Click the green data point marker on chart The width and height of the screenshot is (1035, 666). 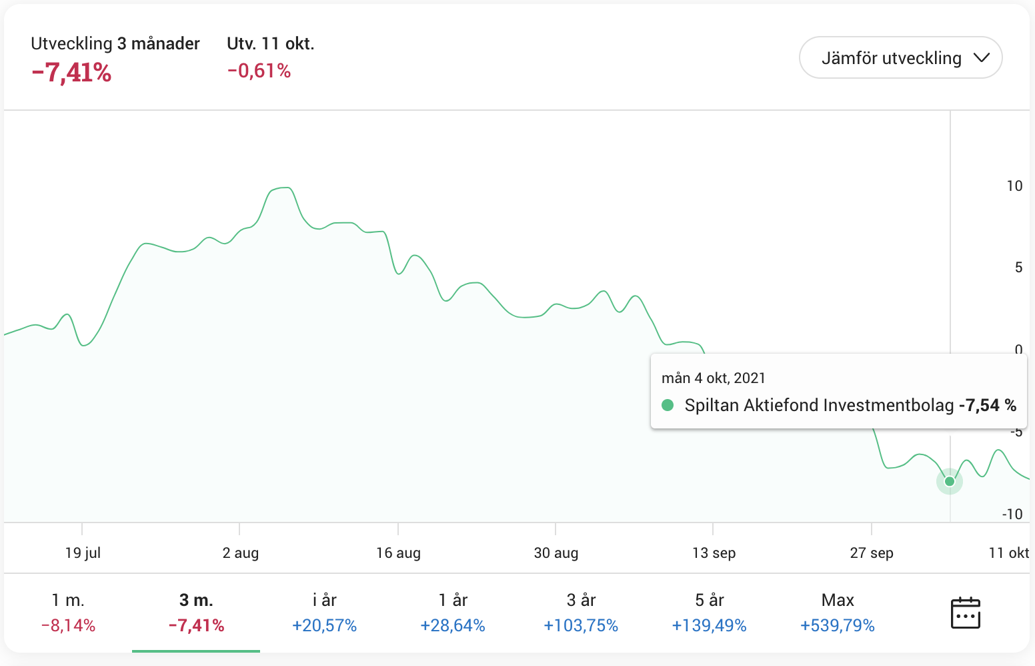point(950,481)
